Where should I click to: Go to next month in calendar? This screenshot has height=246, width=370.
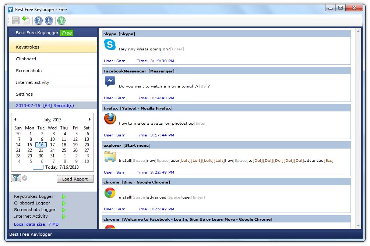tap(90, 120)
